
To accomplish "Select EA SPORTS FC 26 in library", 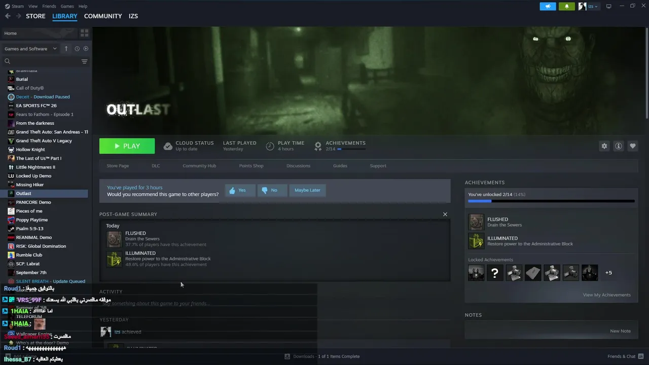I will (36, 105).
